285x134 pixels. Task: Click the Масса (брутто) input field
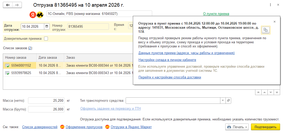46,109
